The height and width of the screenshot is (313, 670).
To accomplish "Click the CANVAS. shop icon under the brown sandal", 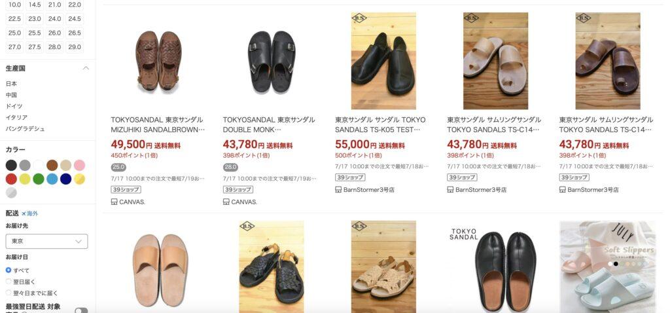I will coord(114,202).
